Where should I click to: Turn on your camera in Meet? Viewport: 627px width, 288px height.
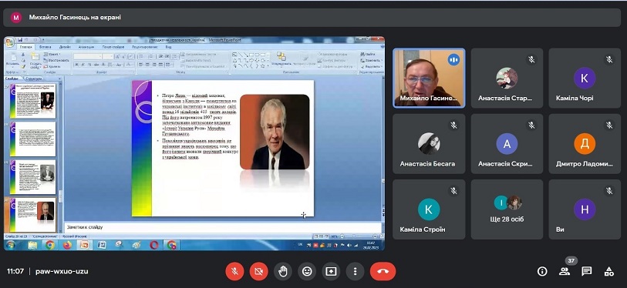[258, 272]
